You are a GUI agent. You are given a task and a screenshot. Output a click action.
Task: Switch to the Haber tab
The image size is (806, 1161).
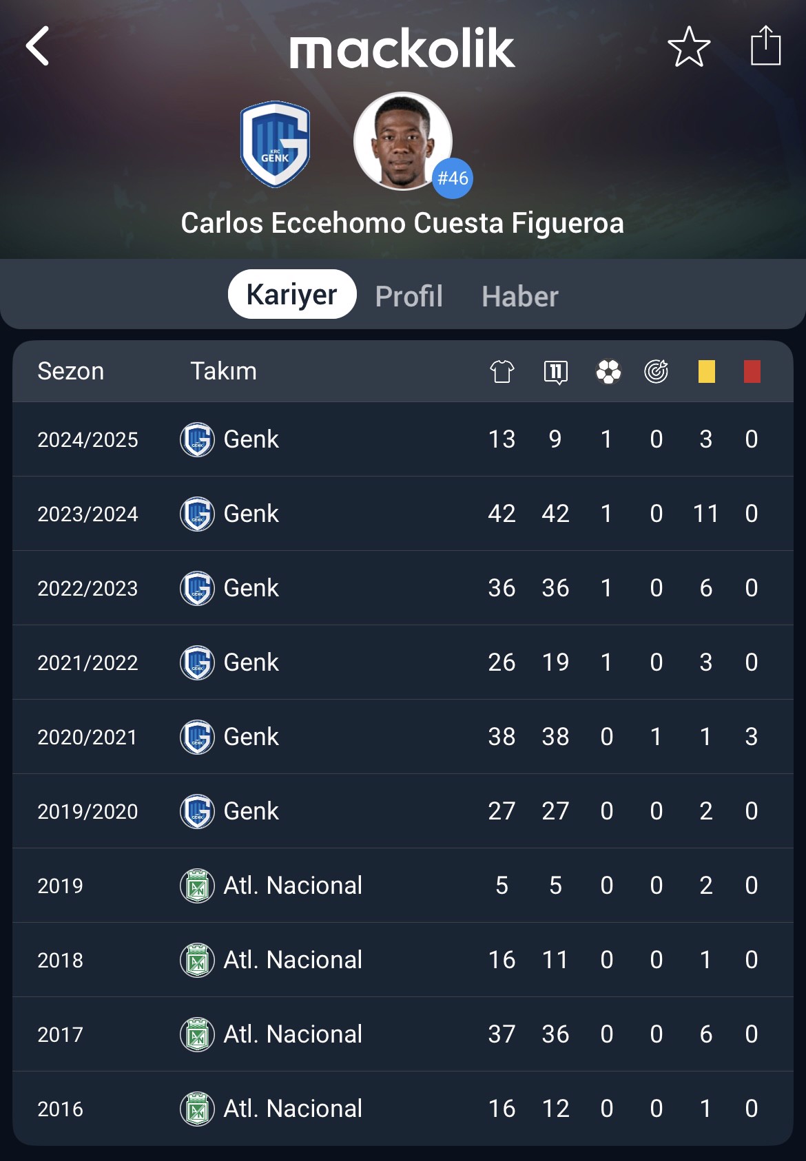point(520,296)
